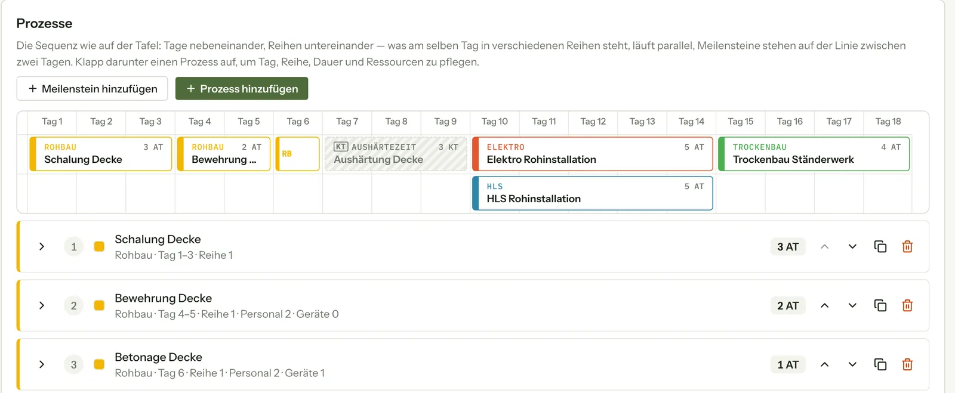955x393 pixels.
Task: Click the Prozess hinzufügen button
Action: click(242, 88)
